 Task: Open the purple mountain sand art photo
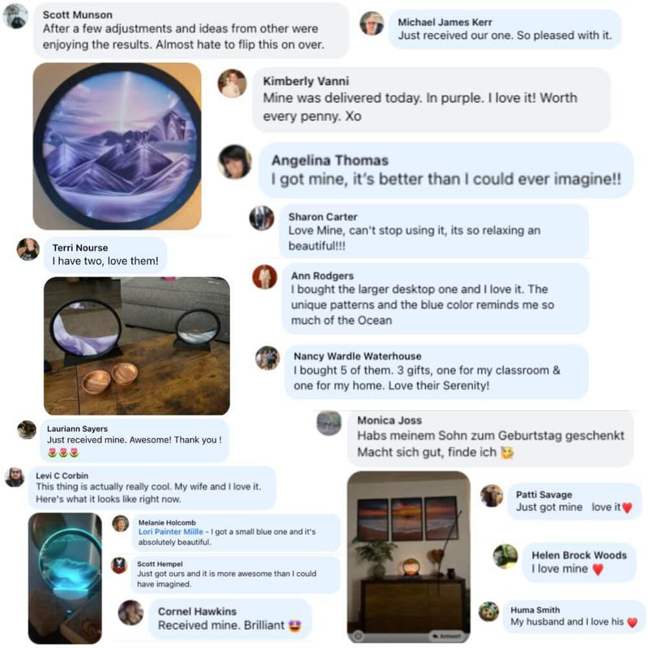tap(117, 146)
